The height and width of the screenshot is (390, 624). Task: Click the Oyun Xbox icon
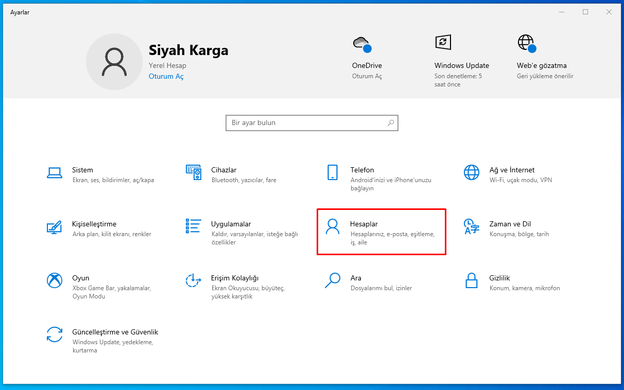(55, 281)
